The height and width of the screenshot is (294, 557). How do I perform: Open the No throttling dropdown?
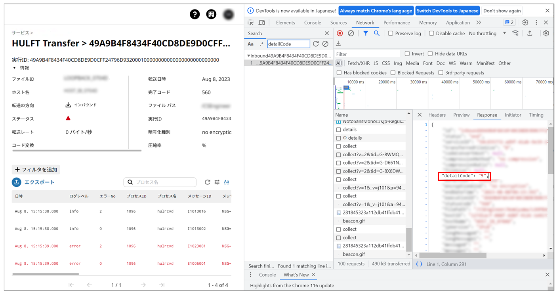coord(487,33)
